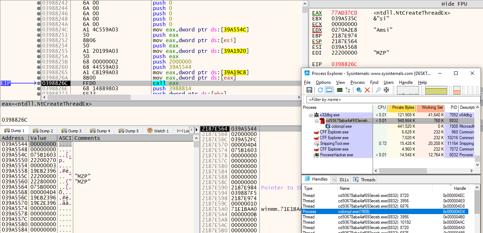Kill the selected process with the red X
Screen dimensions: 483x233
pyautogui.click(x=367, y=90)
